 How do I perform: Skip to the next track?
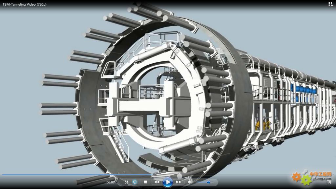[178, 182]
